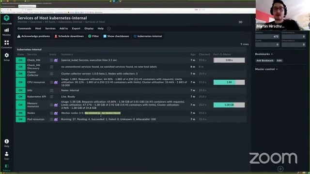
Task: Open action menu for Cluster Collector
Action: (x=52, y=74)
